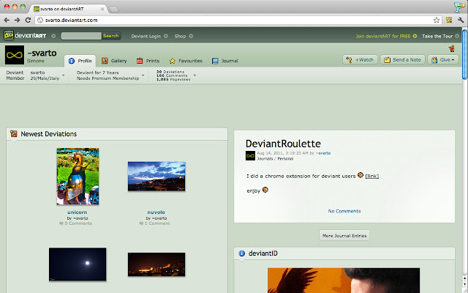
Task: Click the Send a Note button
Action: (x=403, y=59)
